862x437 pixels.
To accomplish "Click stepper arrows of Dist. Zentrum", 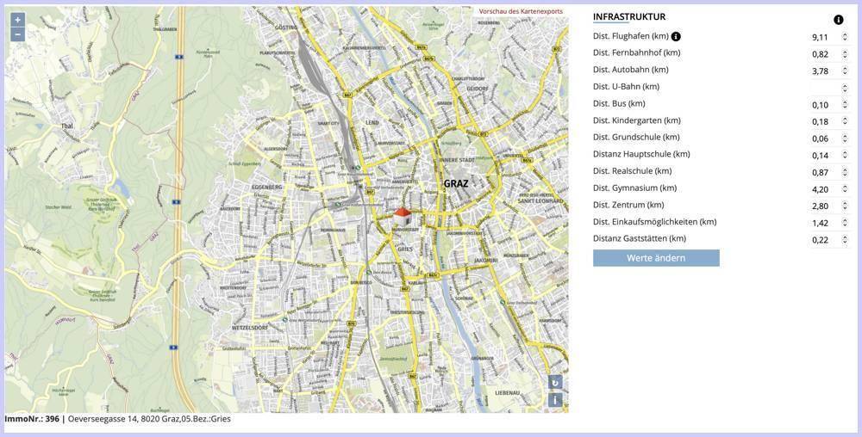I will coord(845,206).
